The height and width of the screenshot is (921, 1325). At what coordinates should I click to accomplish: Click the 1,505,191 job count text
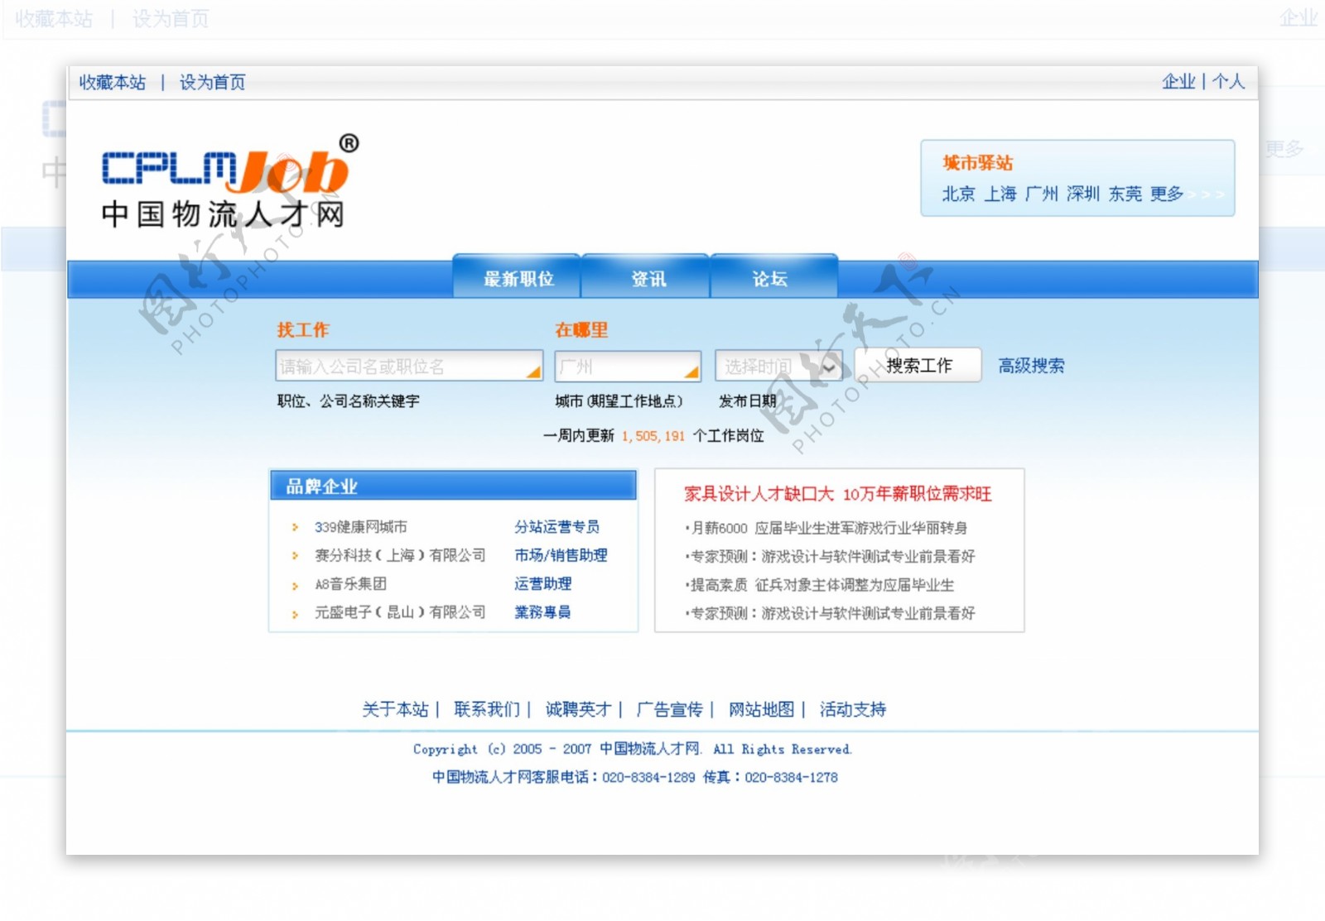(653, 436)
